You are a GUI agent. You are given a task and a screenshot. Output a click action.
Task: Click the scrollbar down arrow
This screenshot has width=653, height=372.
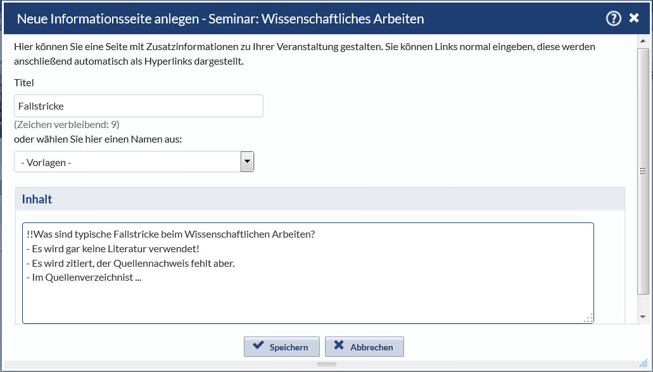(643, 316)
